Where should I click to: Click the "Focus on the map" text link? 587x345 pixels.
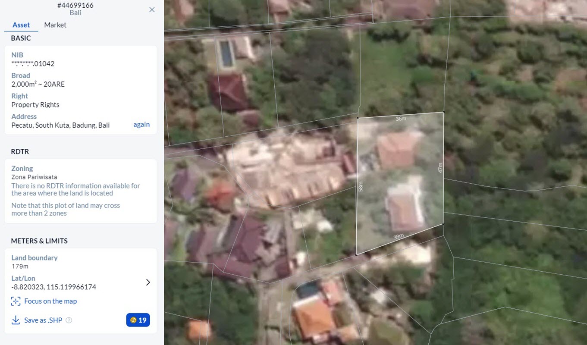click(x=50, y=301)
